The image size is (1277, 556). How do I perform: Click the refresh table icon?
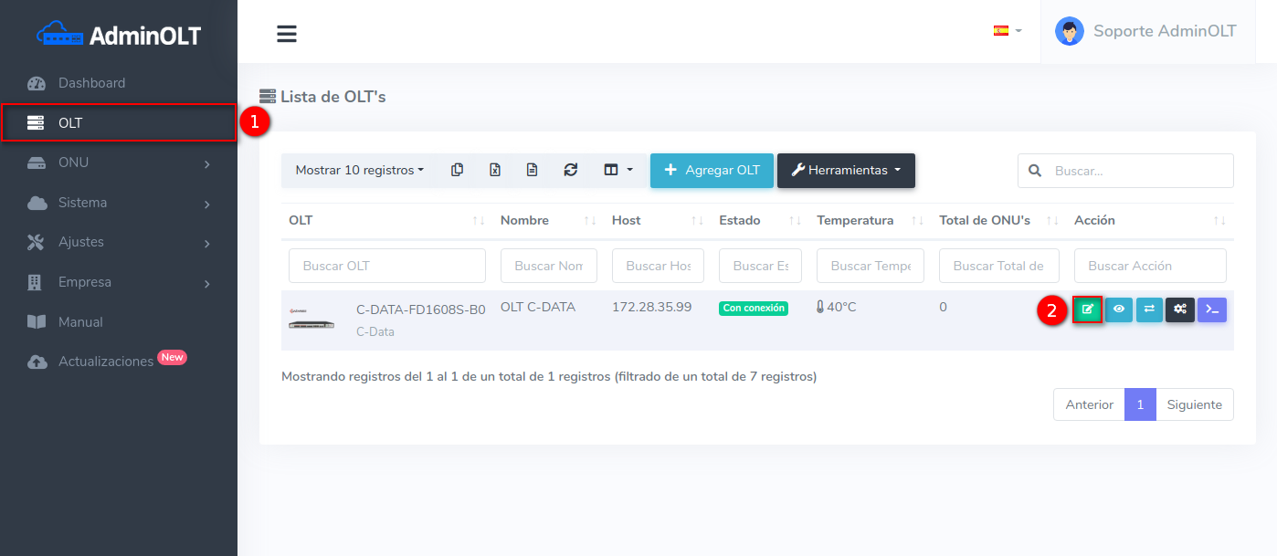(x=571, y=170)
